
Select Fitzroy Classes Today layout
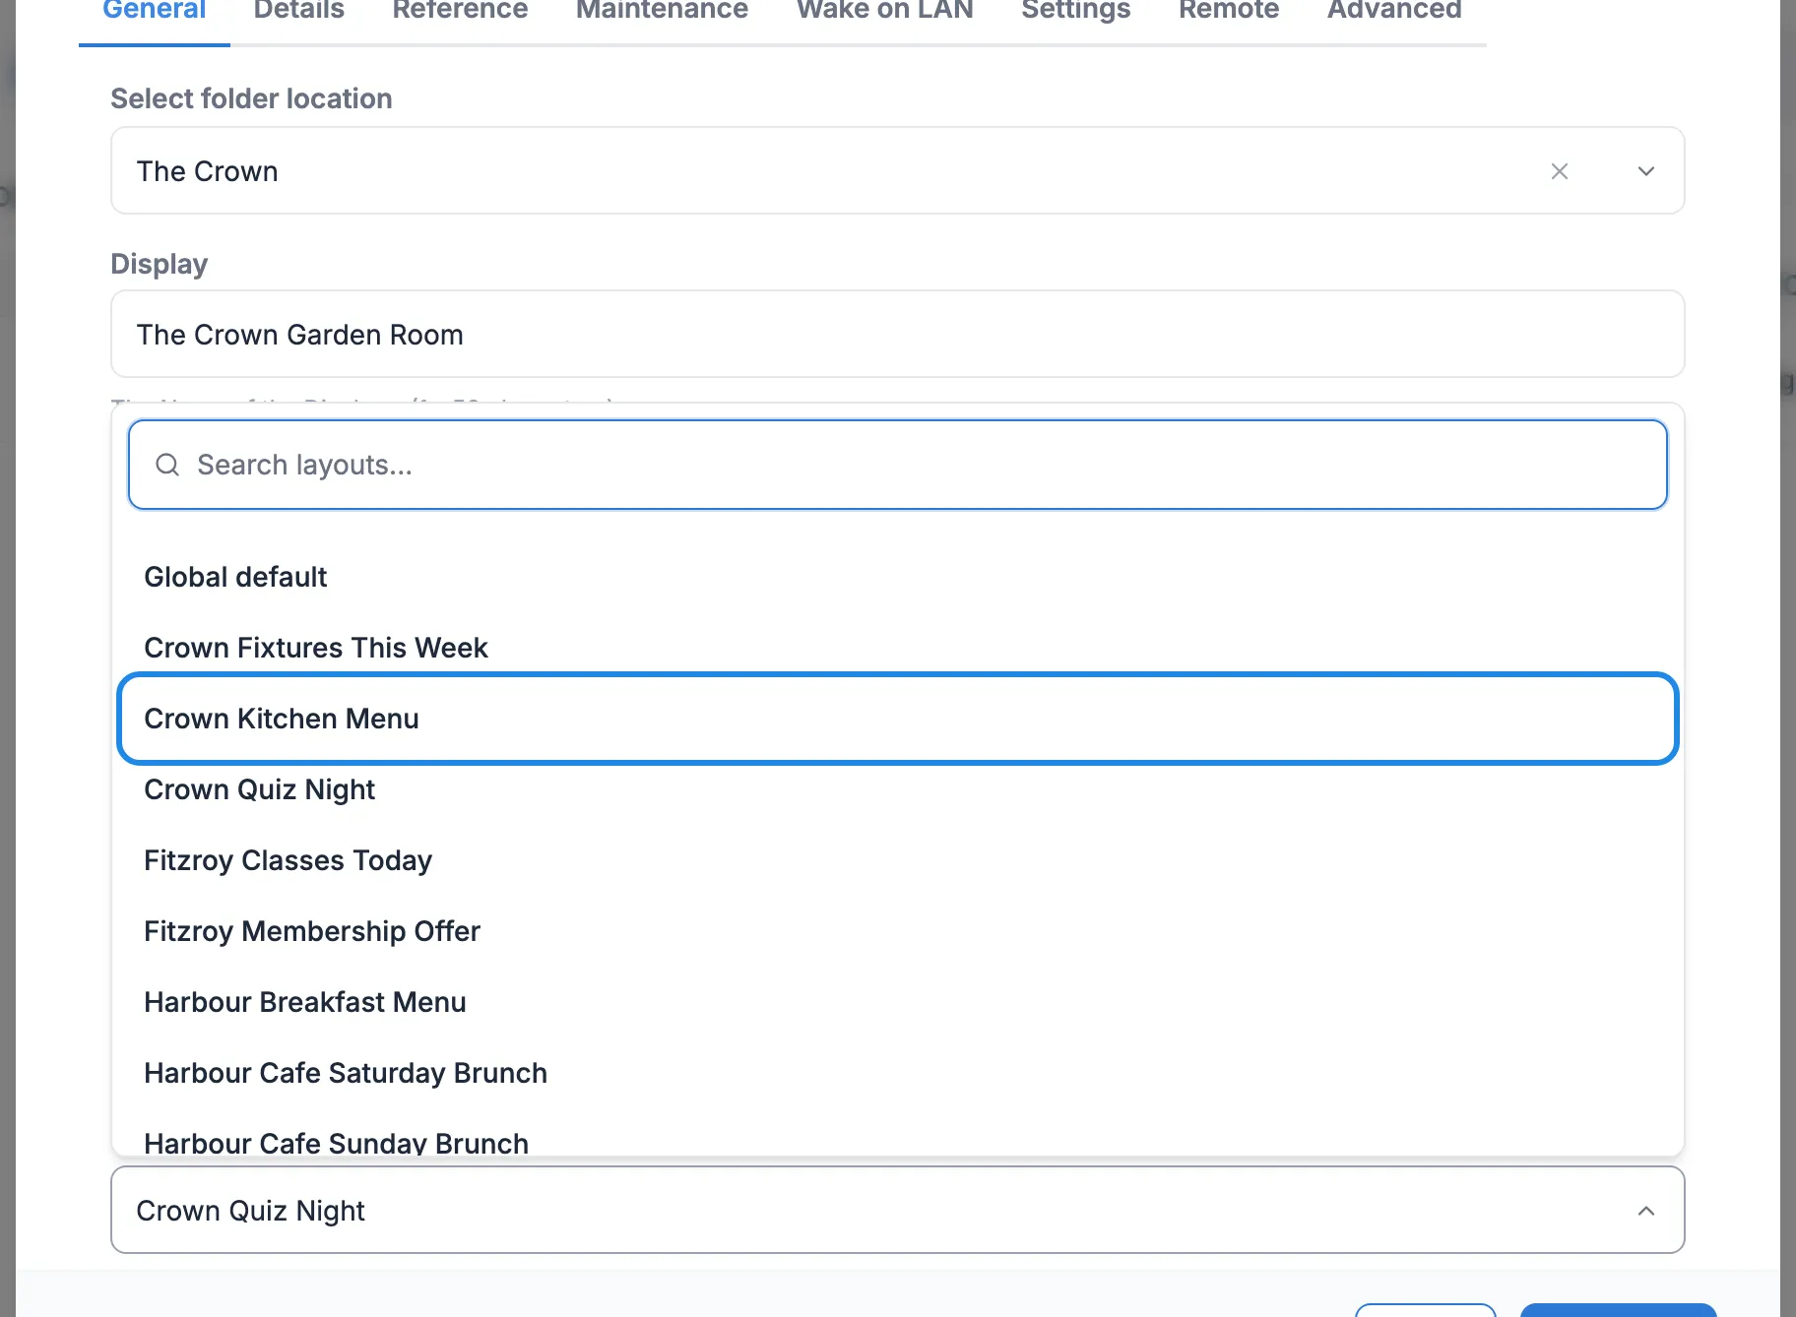[x=898, y=860]
